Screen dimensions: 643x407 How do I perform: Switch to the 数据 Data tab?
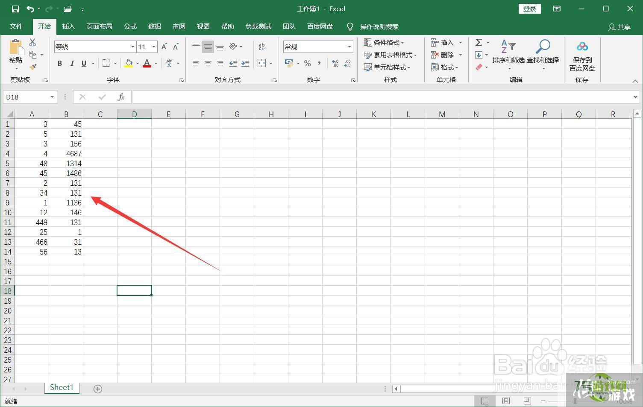(155, 26)
